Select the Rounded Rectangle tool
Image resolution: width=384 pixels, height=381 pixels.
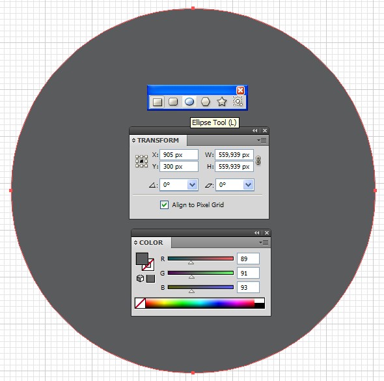[x=173, y=102]
